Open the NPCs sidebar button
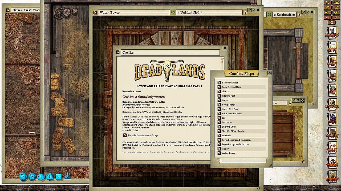Viewport: 341px width, 191px height. point(331,90)
